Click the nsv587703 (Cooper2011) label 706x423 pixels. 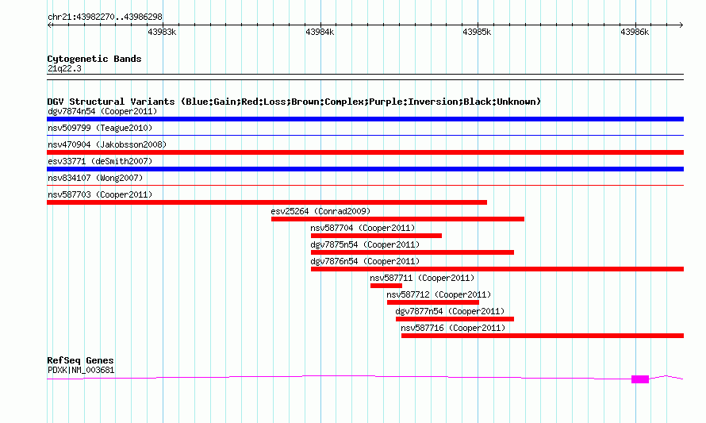point(100,194)
